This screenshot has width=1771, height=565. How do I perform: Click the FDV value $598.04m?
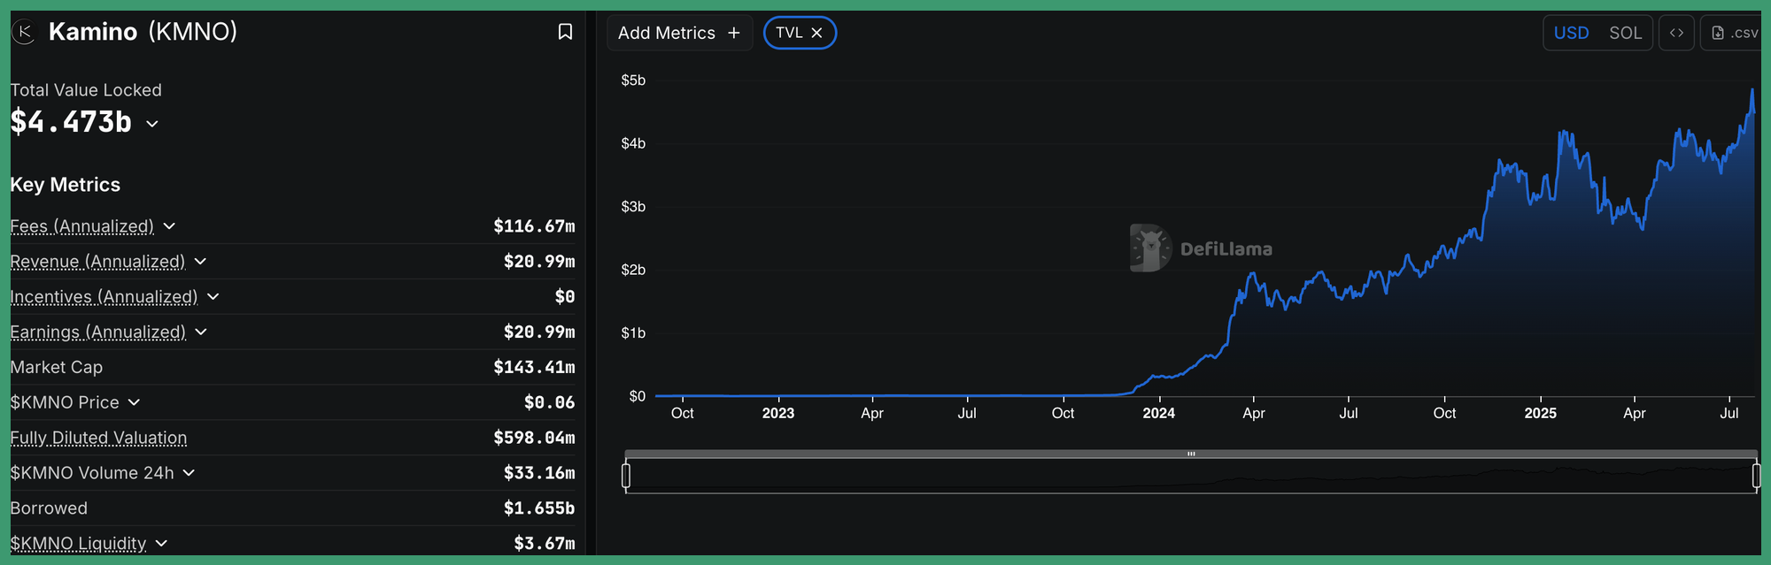pos(534,438)
